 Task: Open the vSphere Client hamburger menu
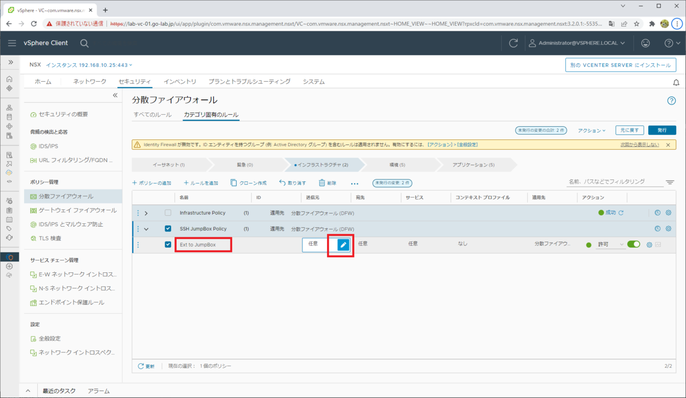point(12,43)
